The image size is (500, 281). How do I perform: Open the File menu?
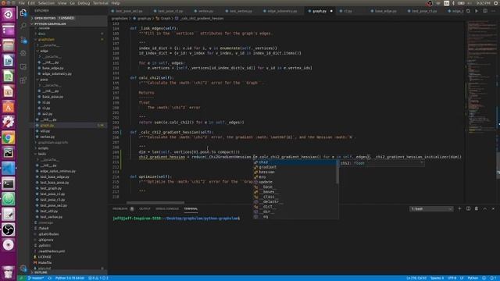click(21, 3)
